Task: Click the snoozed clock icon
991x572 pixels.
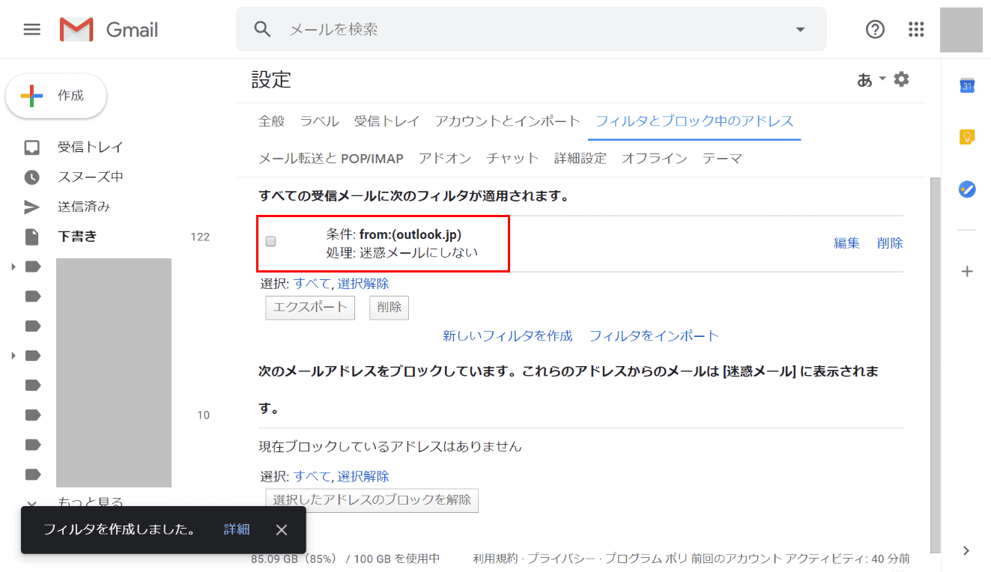Action: pyautogui.click(x=31, y=177)
